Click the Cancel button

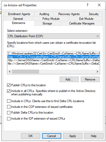tap(52, 136)
